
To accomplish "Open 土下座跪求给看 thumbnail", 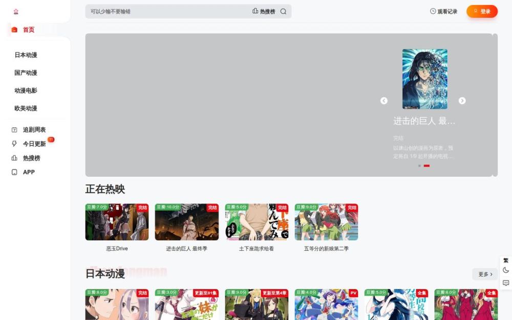I will pyautogui.click(x=257, y=222).
